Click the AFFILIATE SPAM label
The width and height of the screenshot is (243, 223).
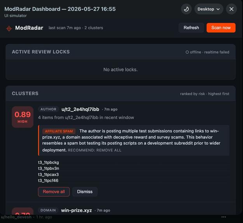point(59,131)
